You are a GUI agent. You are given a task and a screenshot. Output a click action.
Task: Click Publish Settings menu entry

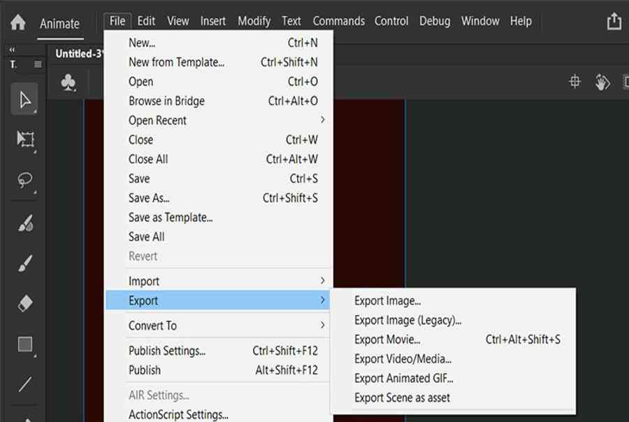pos(167,351)
